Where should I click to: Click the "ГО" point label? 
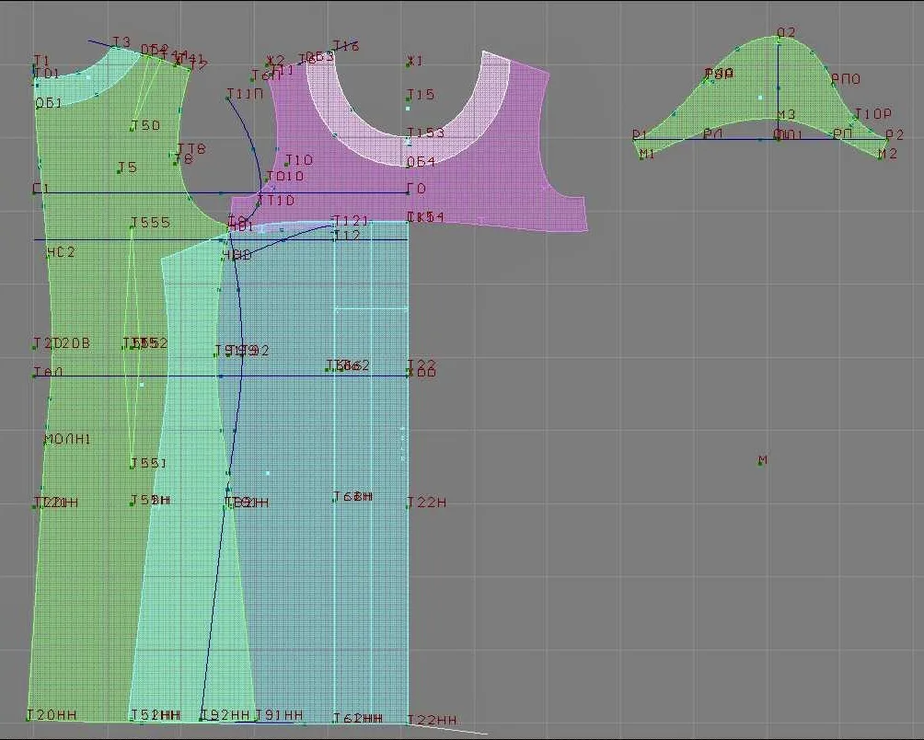point(417,189)
